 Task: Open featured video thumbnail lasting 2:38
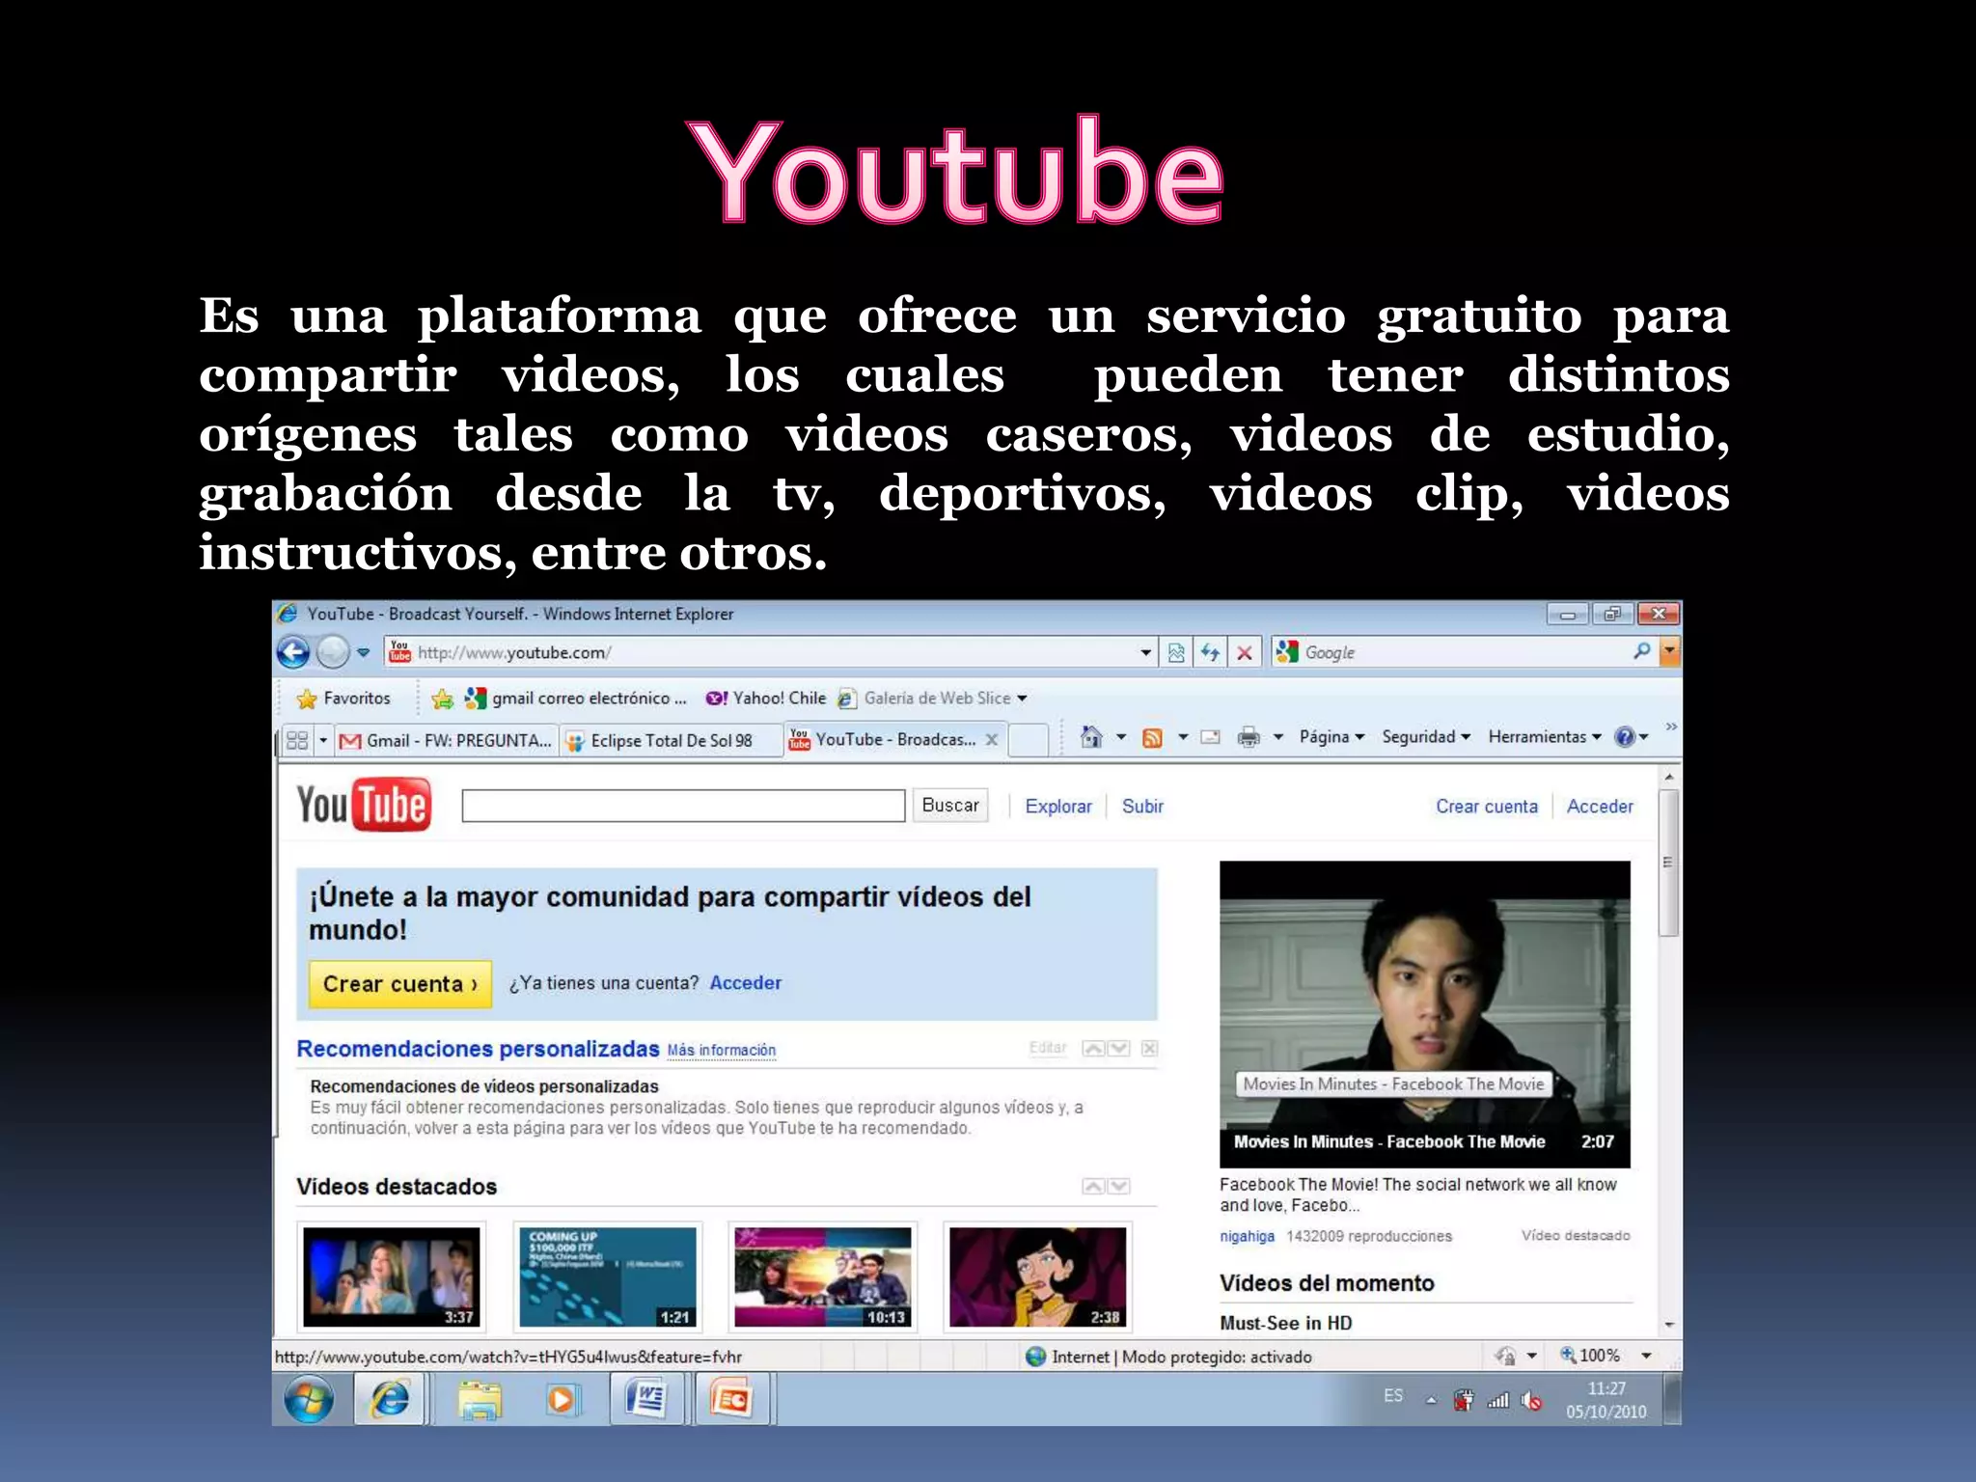[1037, 1276]
